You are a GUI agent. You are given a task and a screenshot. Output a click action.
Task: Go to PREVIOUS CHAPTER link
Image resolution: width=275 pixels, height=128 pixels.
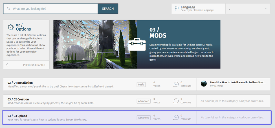coord(34,65)
